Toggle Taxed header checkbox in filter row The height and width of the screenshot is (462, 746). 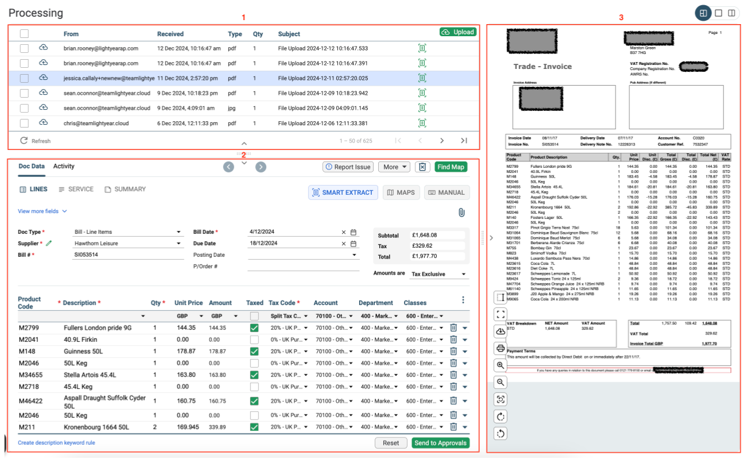254,316
